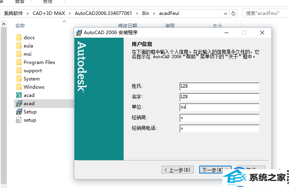Click the sort arrow above 名称 column
The height and width of the screenshot is (188, 289).
point(64,22)
